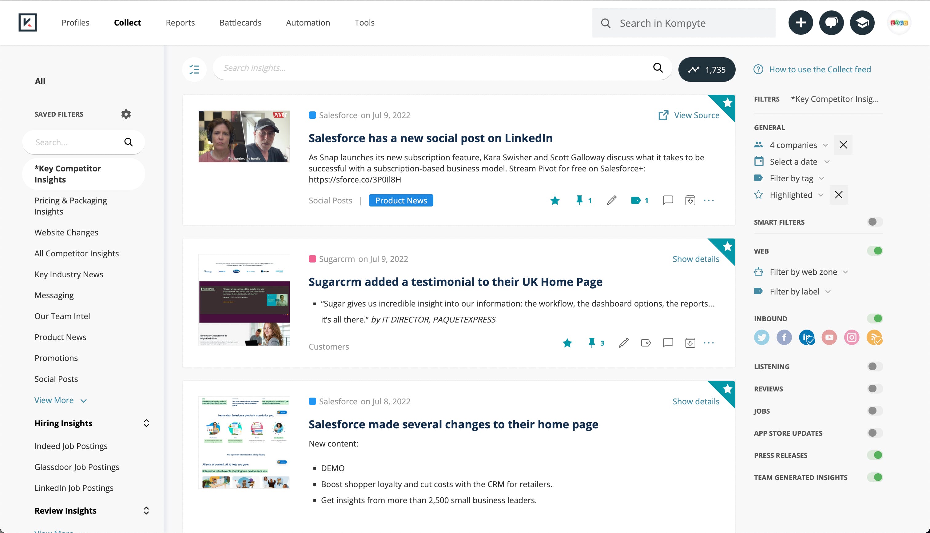Click the checklist bulk-select icon beside search insights

coord(194,69)
